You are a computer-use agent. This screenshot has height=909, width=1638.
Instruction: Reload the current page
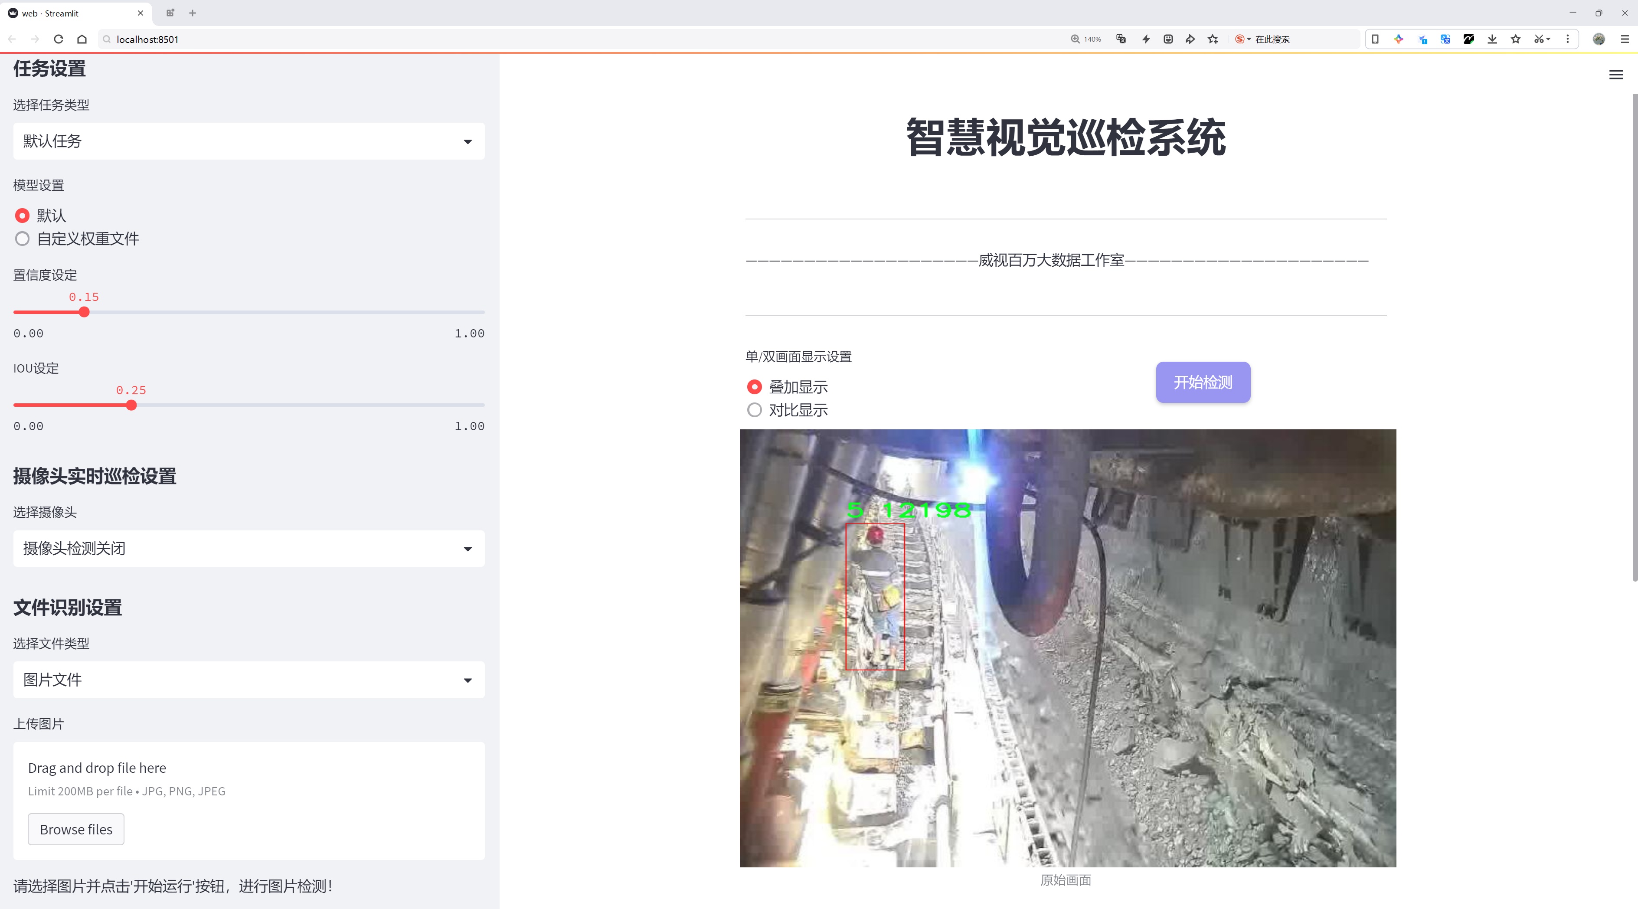coord(59,39)
